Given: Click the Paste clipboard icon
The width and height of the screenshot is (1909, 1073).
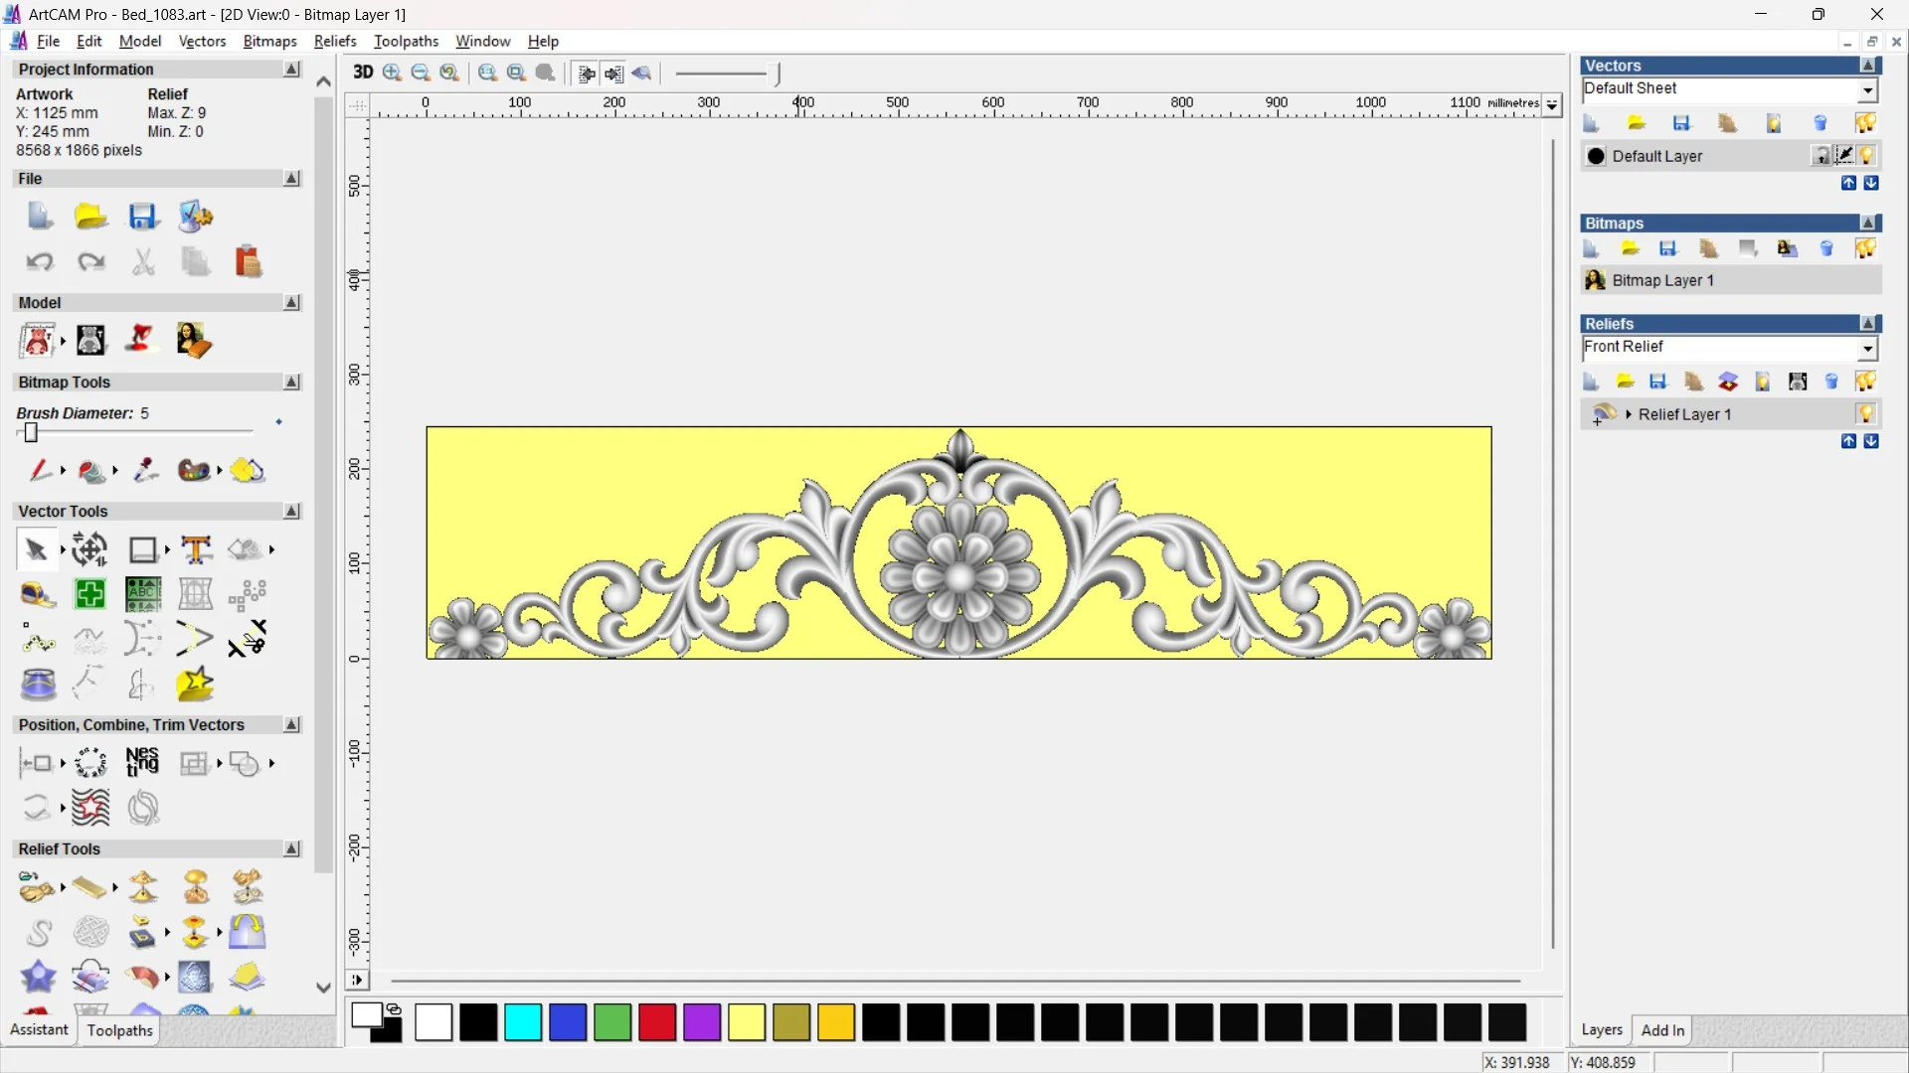Looking at the screenshot, I should pyautogui.click(x=248, y=262).
